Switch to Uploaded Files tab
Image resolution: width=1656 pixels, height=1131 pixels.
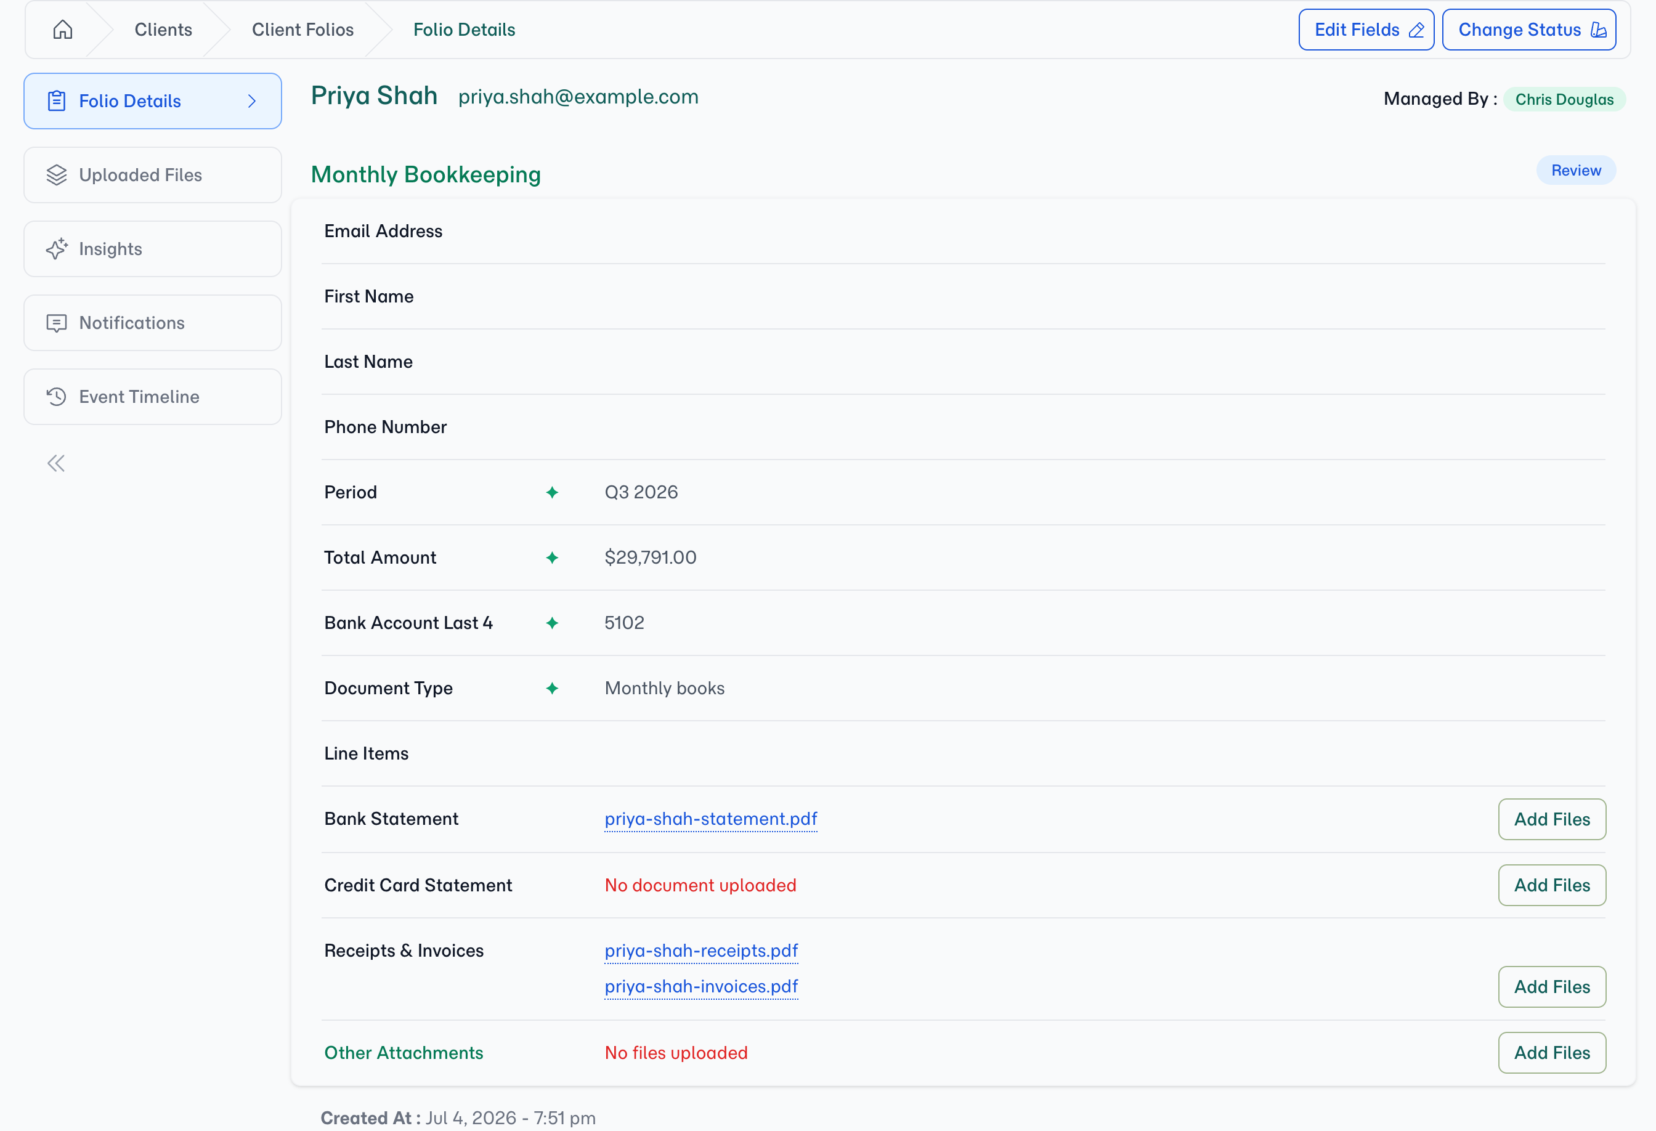pyautogui.click(x=153, y=174)
